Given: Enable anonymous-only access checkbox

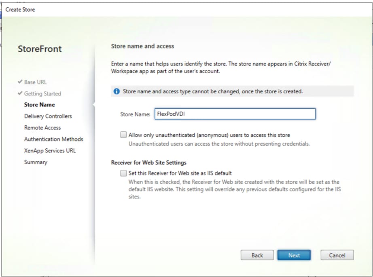Looking at the screenshot, I should (x=123, y=135).
